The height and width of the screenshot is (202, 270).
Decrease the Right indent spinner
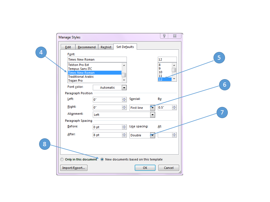click(x=124, y=109)
